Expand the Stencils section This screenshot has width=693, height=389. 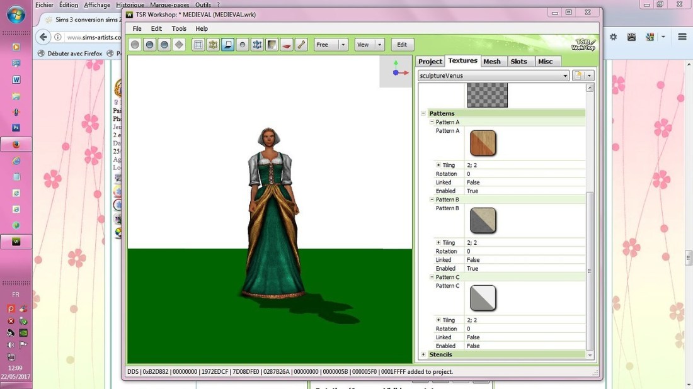pos(423,354)
